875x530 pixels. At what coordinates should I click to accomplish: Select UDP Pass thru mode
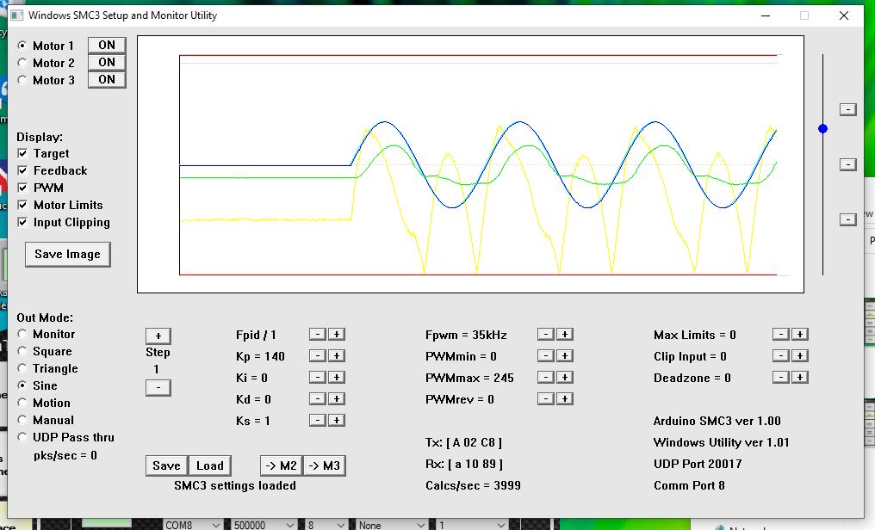tap(22, 437)
